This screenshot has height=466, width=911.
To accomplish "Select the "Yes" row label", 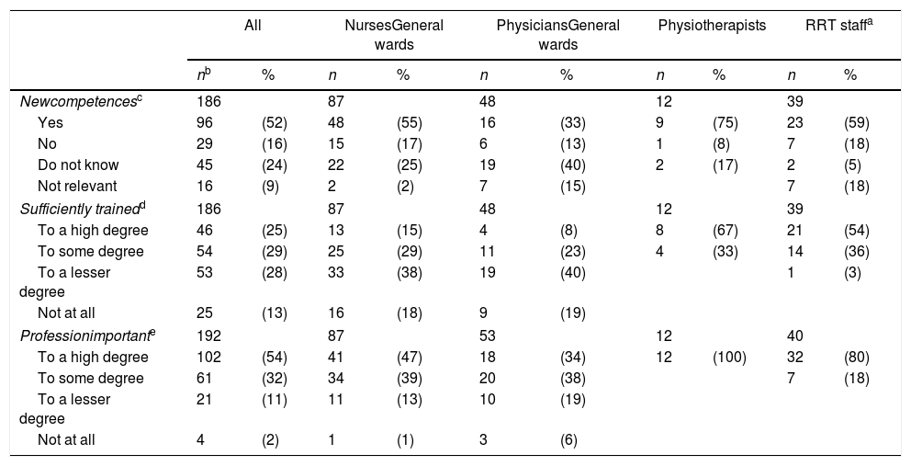I will coord(49,121).
